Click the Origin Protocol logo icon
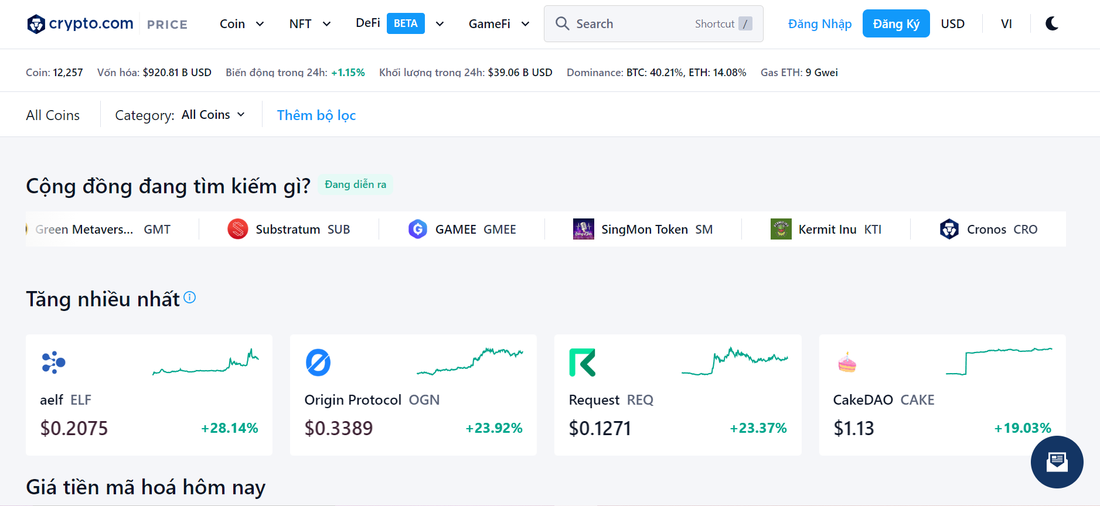The image size is (1100, 506). click(x=318, y=363)
